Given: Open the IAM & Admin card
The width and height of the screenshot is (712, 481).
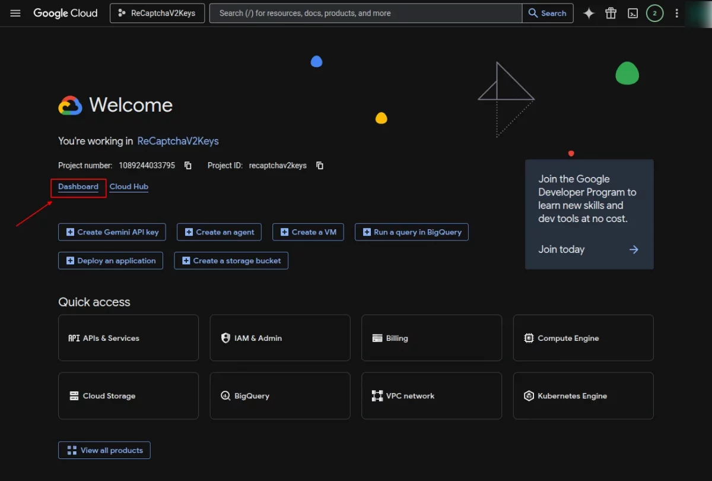Looking at the screenshot, I should coord(280,338).
